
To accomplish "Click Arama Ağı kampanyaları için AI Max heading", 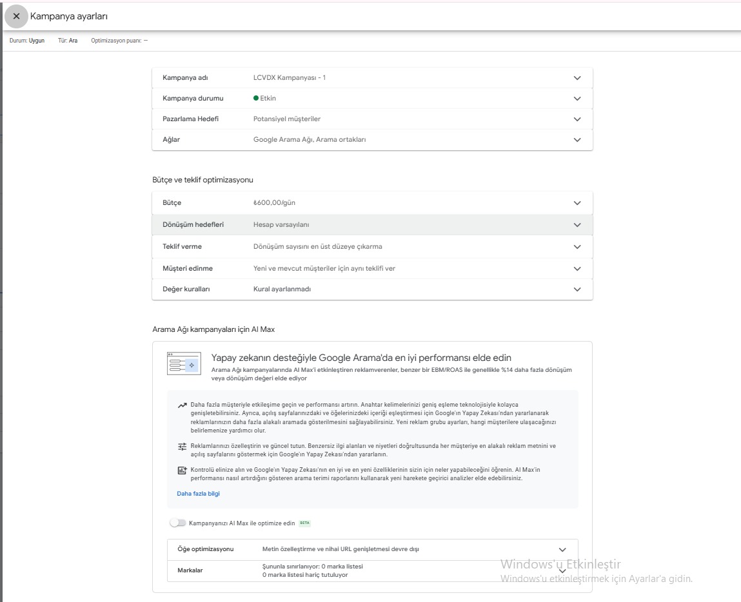I will pos(213,329).
